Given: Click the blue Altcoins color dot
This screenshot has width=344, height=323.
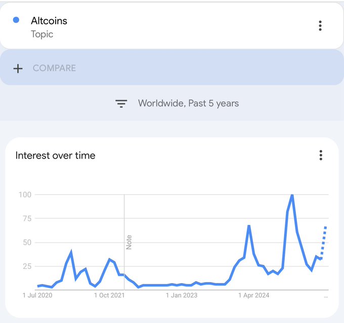Looking at the screenshot, I should [x=16, y=20].
